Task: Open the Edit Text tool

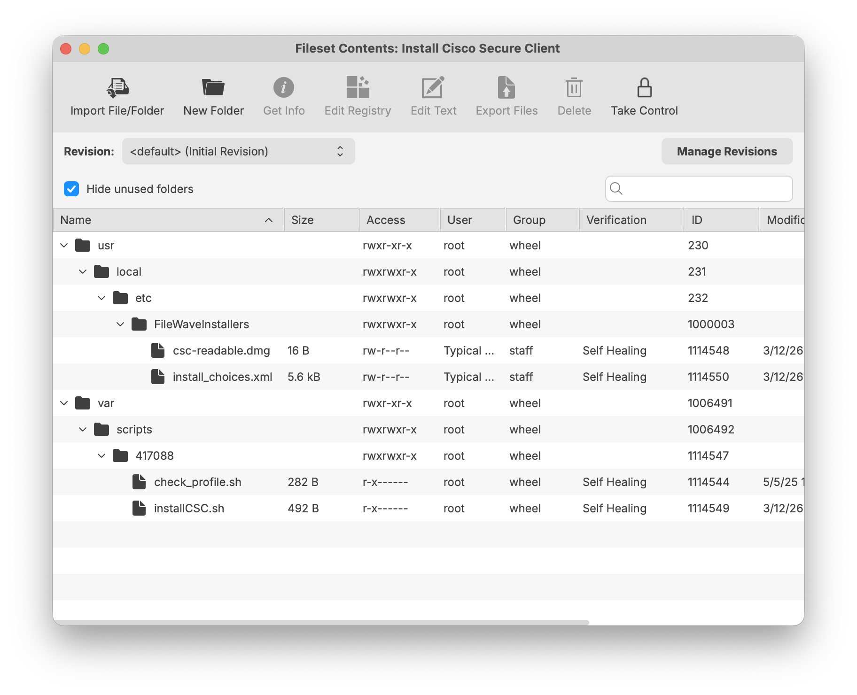Action: [x=433, y=88]
